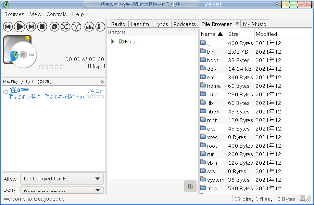Open the Sources menu
314x205 pixels.
tap(14, 14)
